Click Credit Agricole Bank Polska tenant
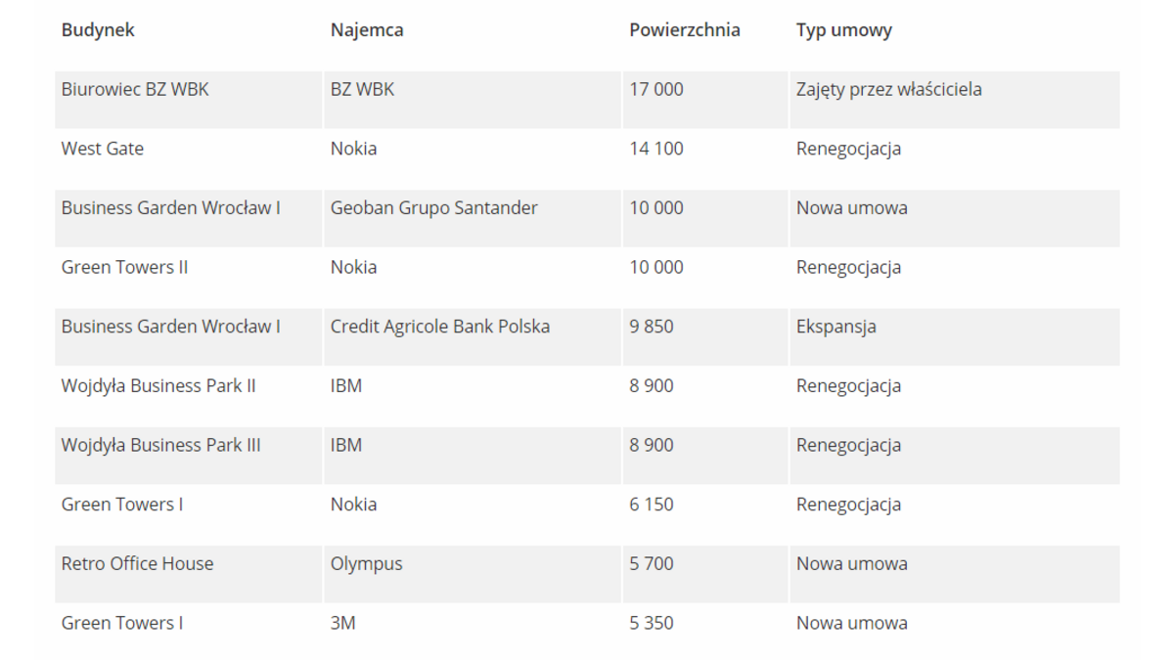The height and width of the screenshot is (660, 1174). point(439,327)
